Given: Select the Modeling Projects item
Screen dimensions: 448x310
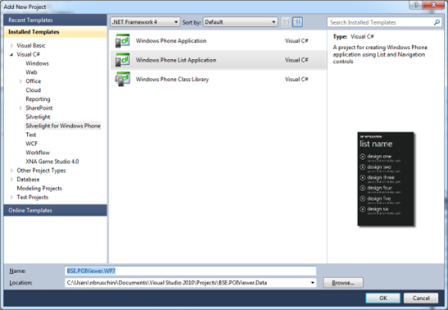Looking at the screenshot, I should (39, 188).
